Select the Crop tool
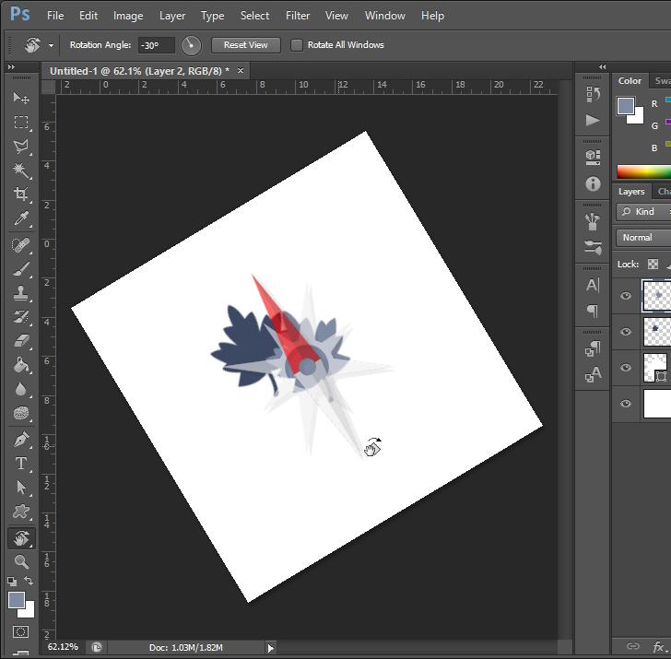This screenshot has height=659, width=671. tap(21, 194)
